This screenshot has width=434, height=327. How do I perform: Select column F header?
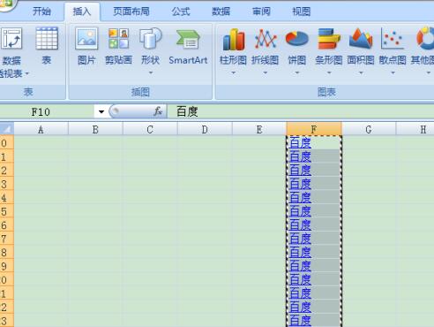coord(314,129)
